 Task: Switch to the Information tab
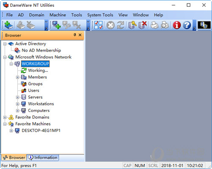(x=43, y=158)
